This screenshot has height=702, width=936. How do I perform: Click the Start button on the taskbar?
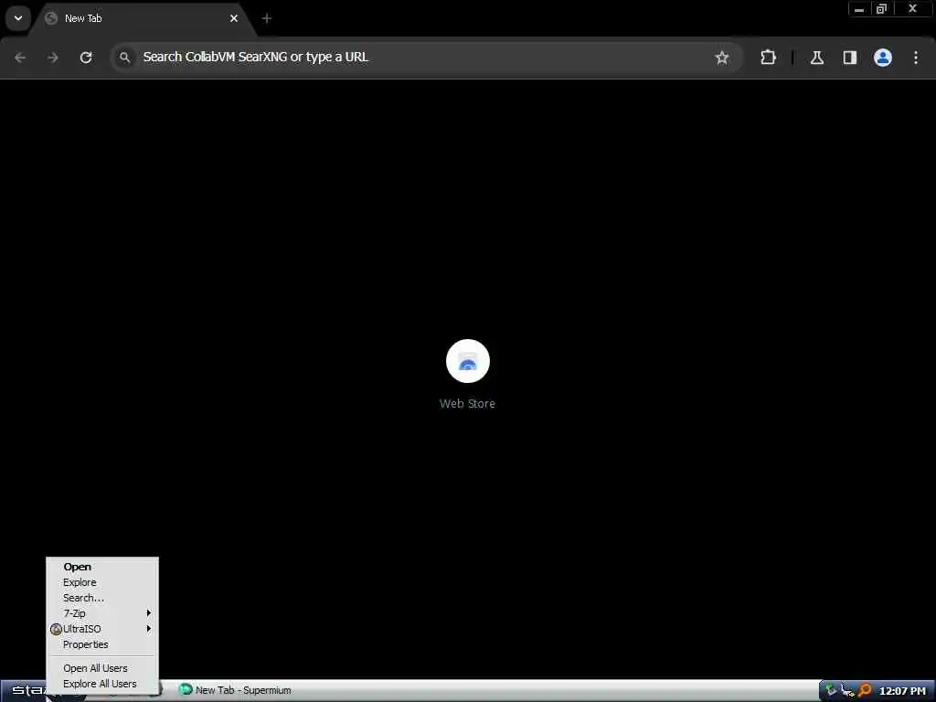point(24,691)
